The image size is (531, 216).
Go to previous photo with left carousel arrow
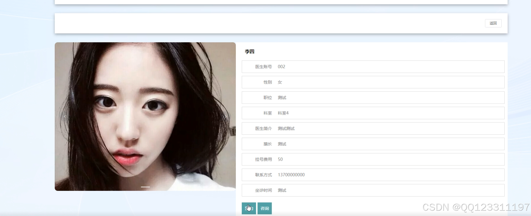(65, 116)
